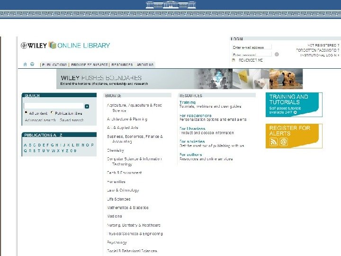Open the Saved search link
Screen dimensions: 341x256
72,120
